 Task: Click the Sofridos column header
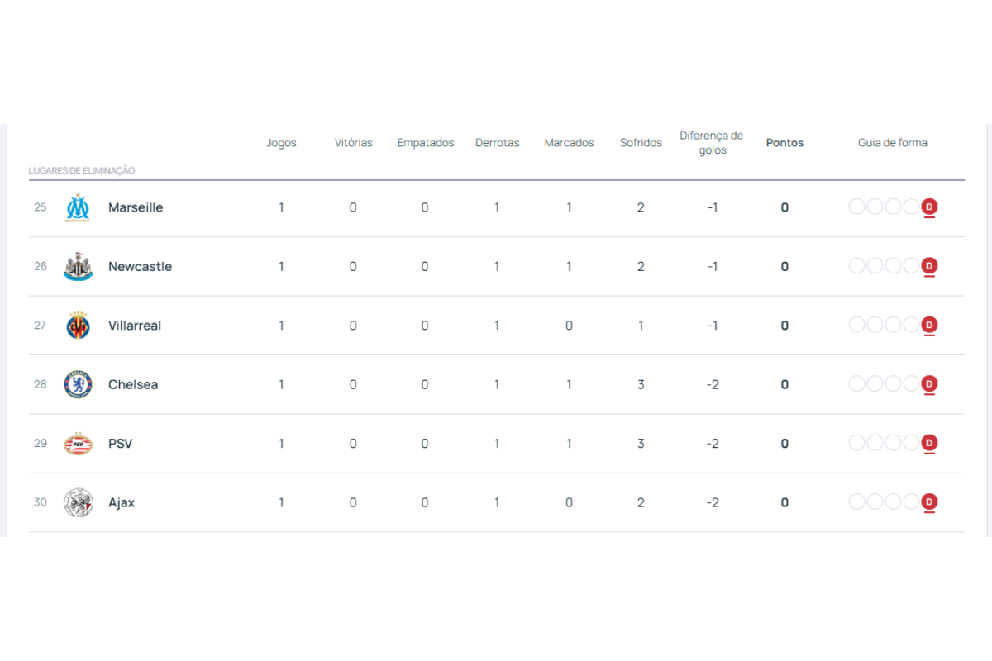[x=641, y=143]
